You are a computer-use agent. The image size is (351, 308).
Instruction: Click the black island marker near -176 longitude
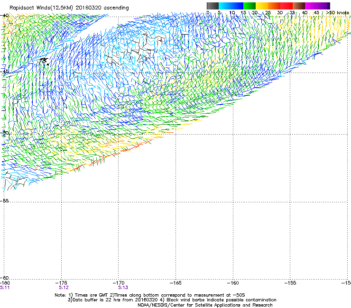pyautogui.click(x=44, y=61)
